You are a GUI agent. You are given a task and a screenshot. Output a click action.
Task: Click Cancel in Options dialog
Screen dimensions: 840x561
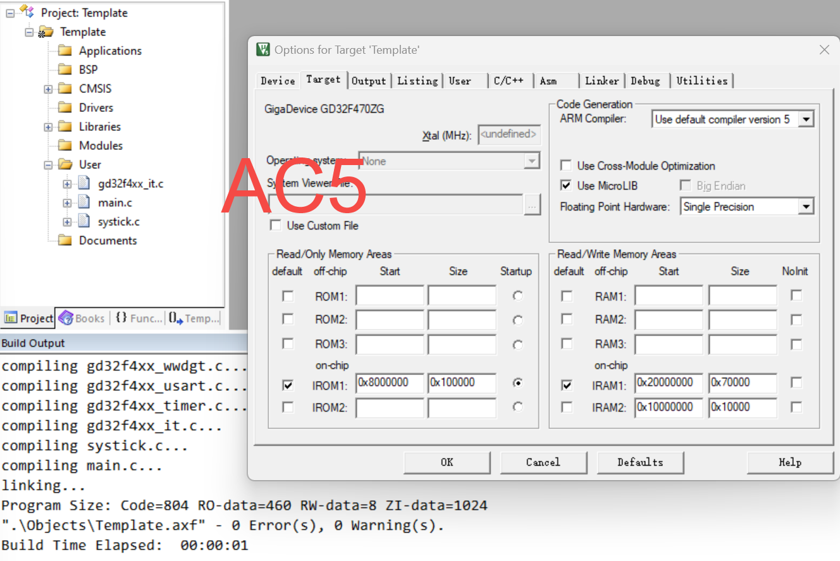pyautogui.click(x=543, y=462)
